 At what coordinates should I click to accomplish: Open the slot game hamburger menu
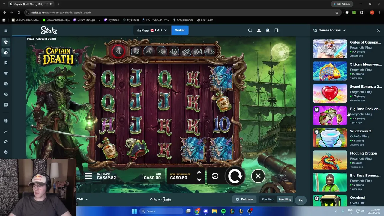tap(88, 176)
